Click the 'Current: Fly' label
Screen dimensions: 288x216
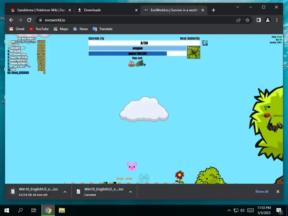tap(96, 38)
